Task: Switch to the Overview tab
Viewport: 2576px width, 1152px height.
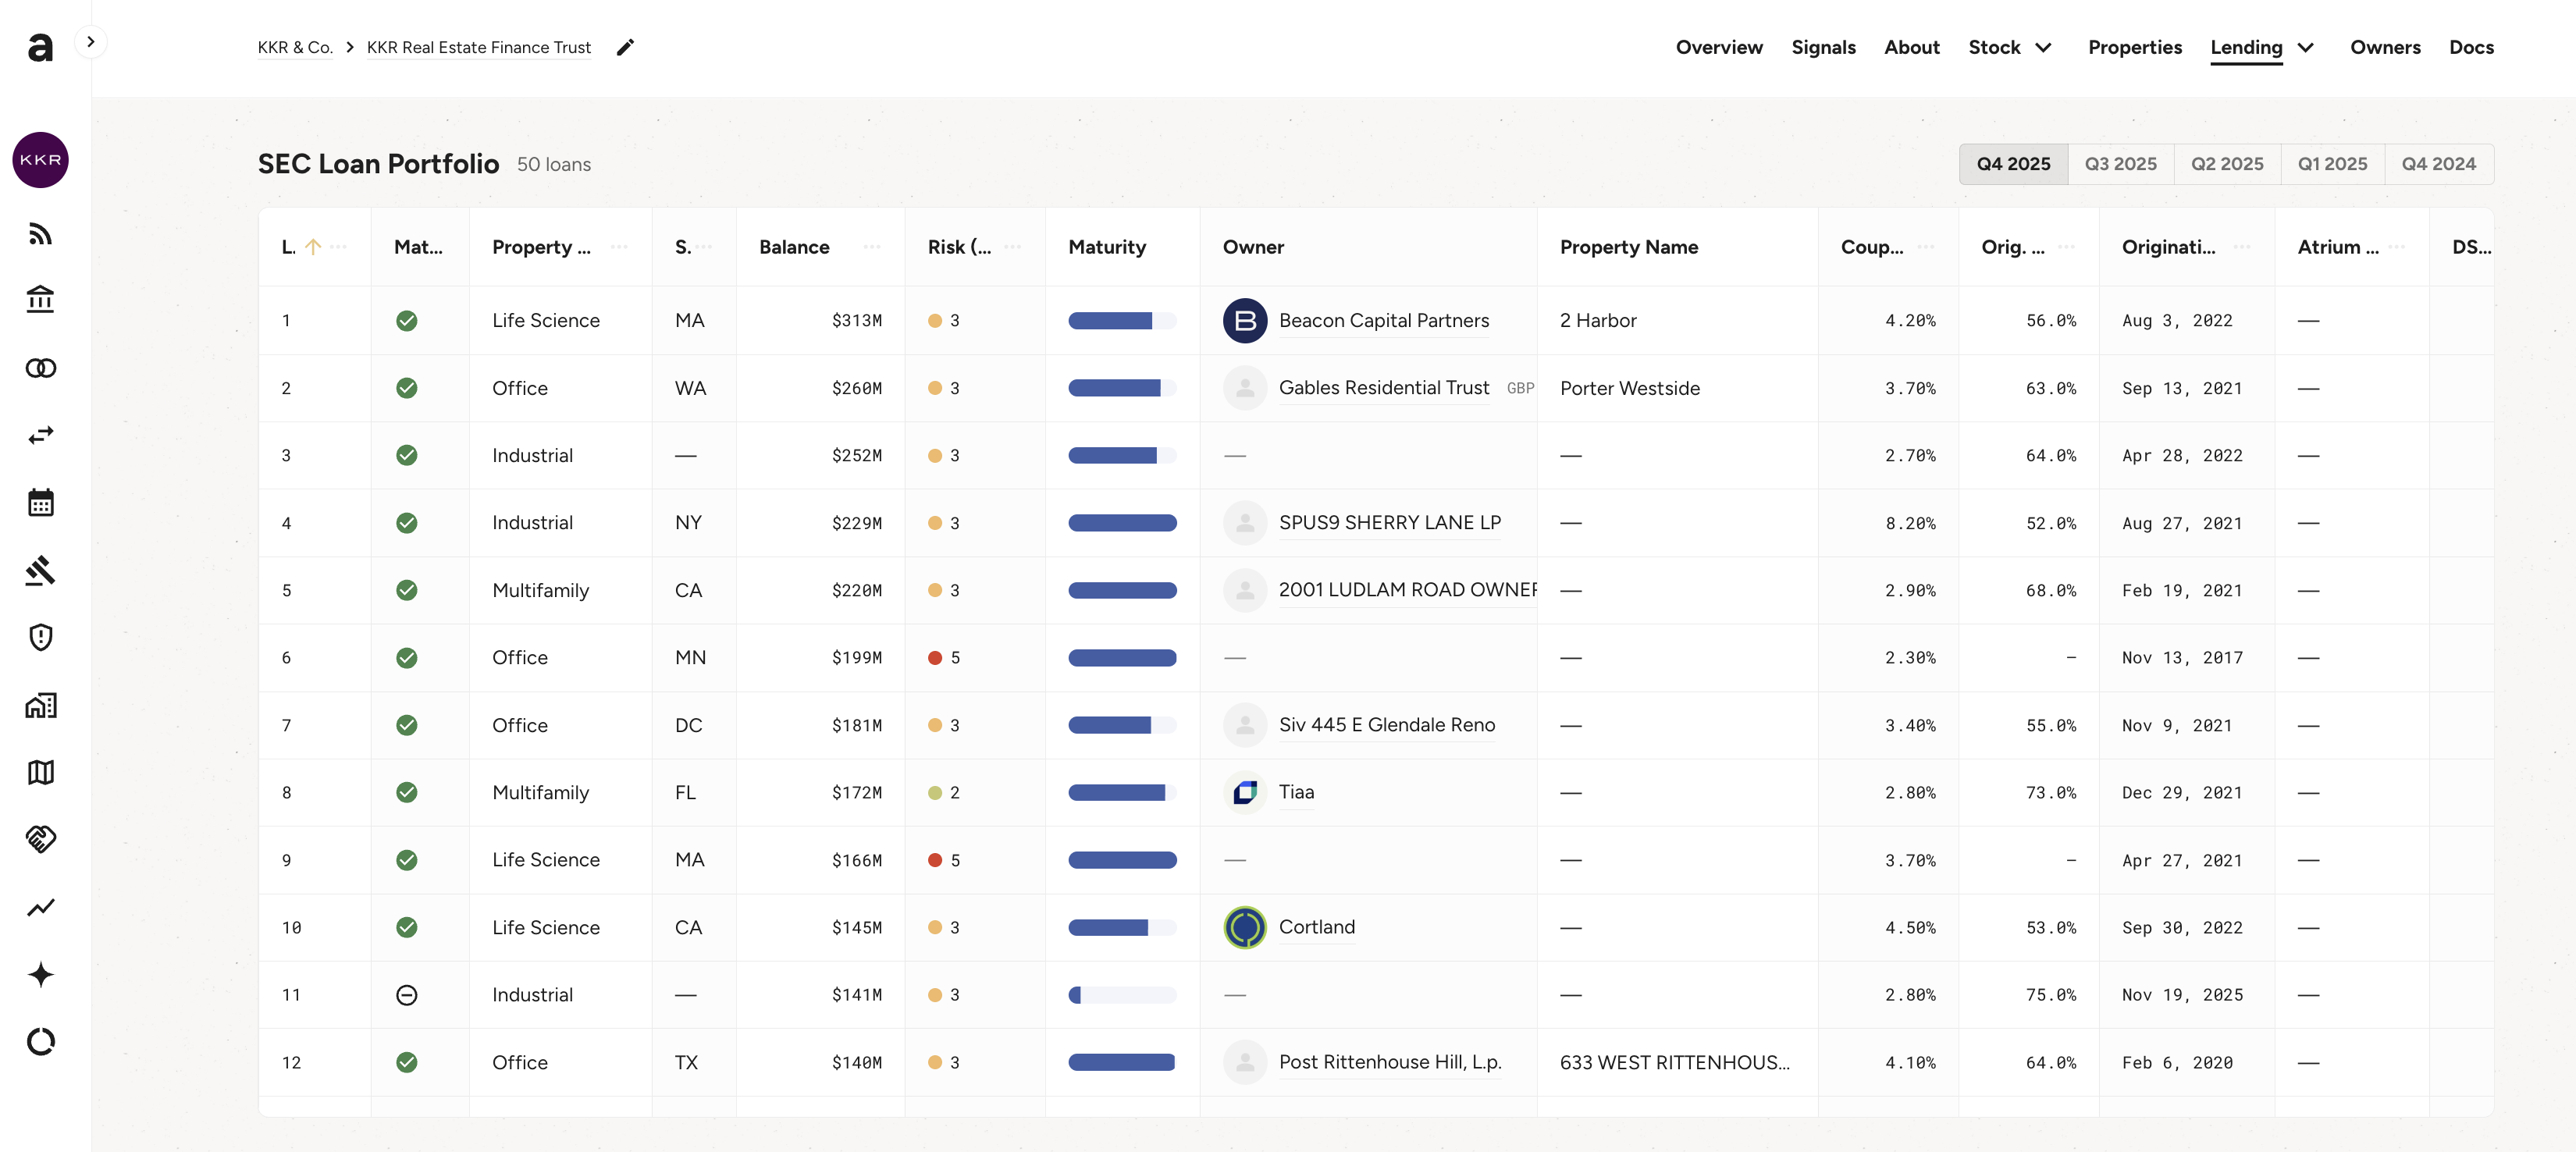Action: click(1719, 47)
